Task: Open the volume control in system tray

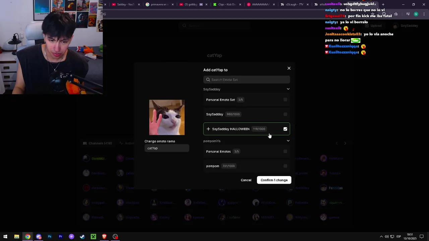Action: point(386,237)
